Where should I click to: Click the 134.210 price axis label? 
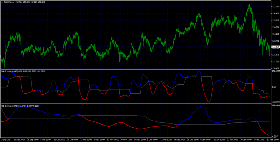pos(276,34)
